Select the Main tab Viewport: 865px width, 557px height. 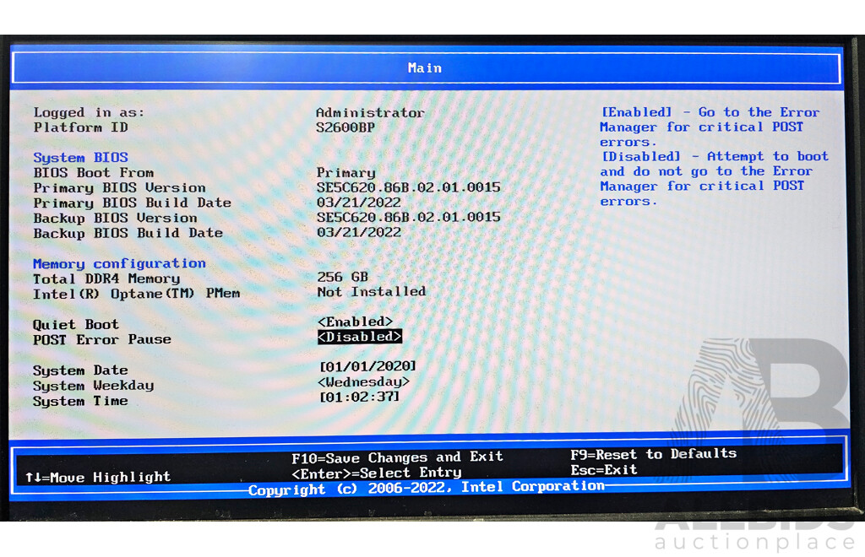pos(425,68)
